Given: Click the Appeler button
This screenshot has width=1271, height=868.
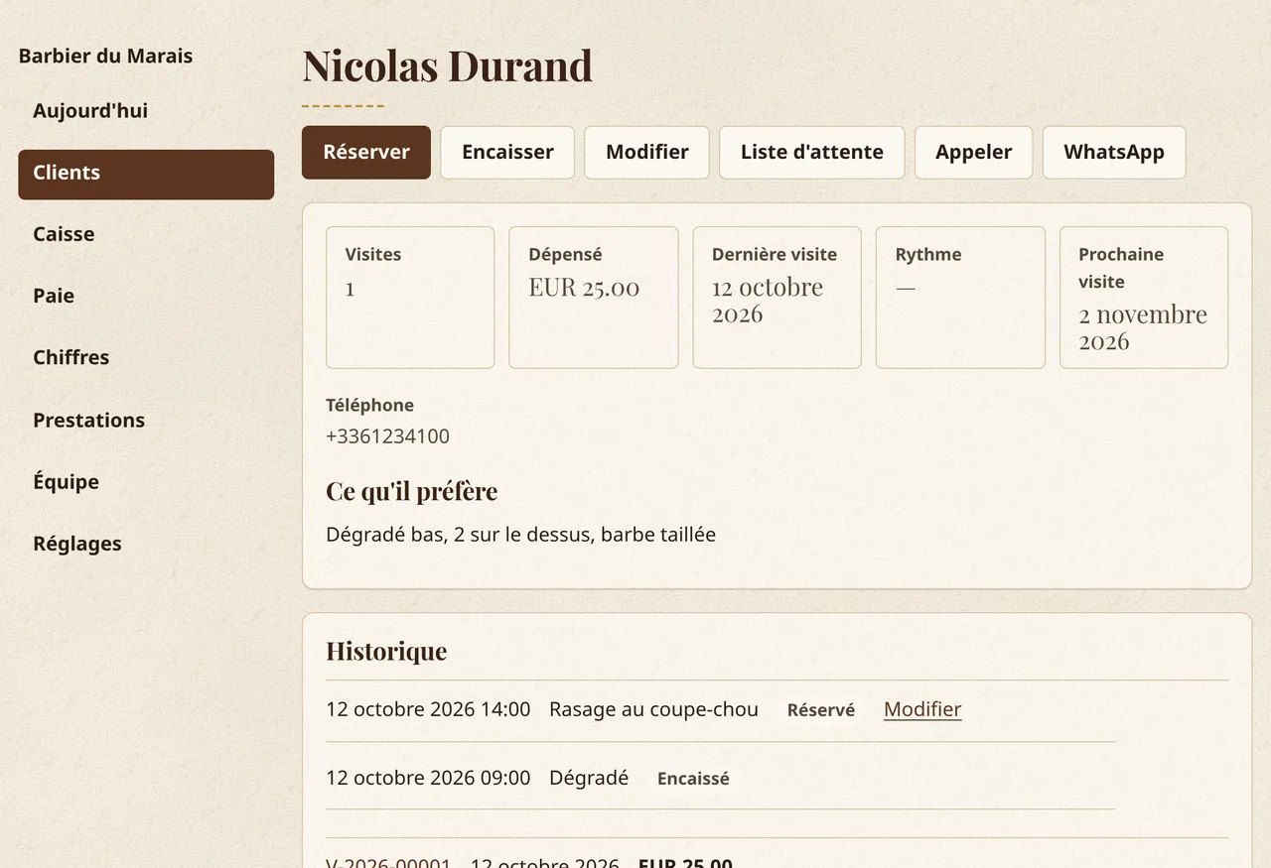Looking at the screenshot, I should 973,152.
